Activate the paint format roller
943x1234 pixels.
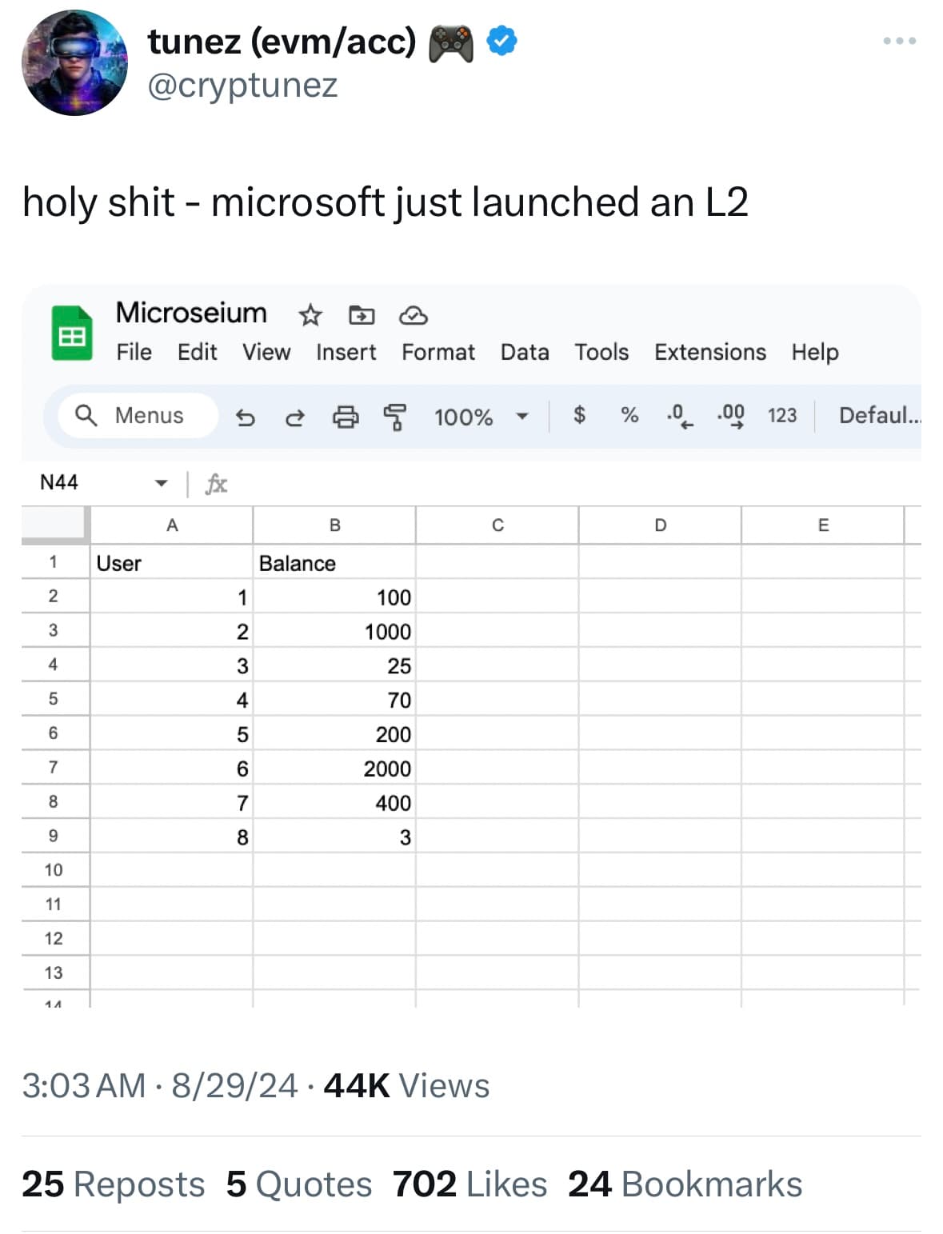click(x=394, y=417)
